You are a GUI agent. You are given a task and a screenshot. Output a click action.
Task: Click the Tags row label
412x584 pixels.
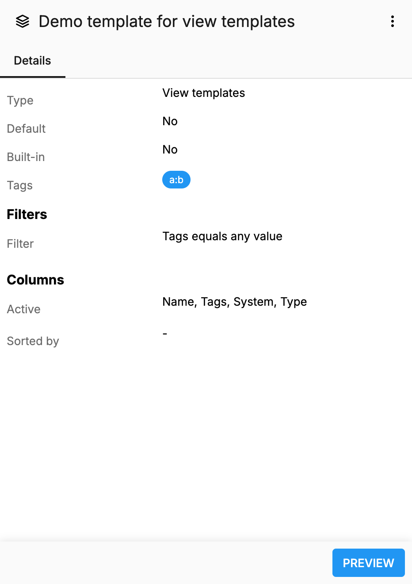coord(19,185)
